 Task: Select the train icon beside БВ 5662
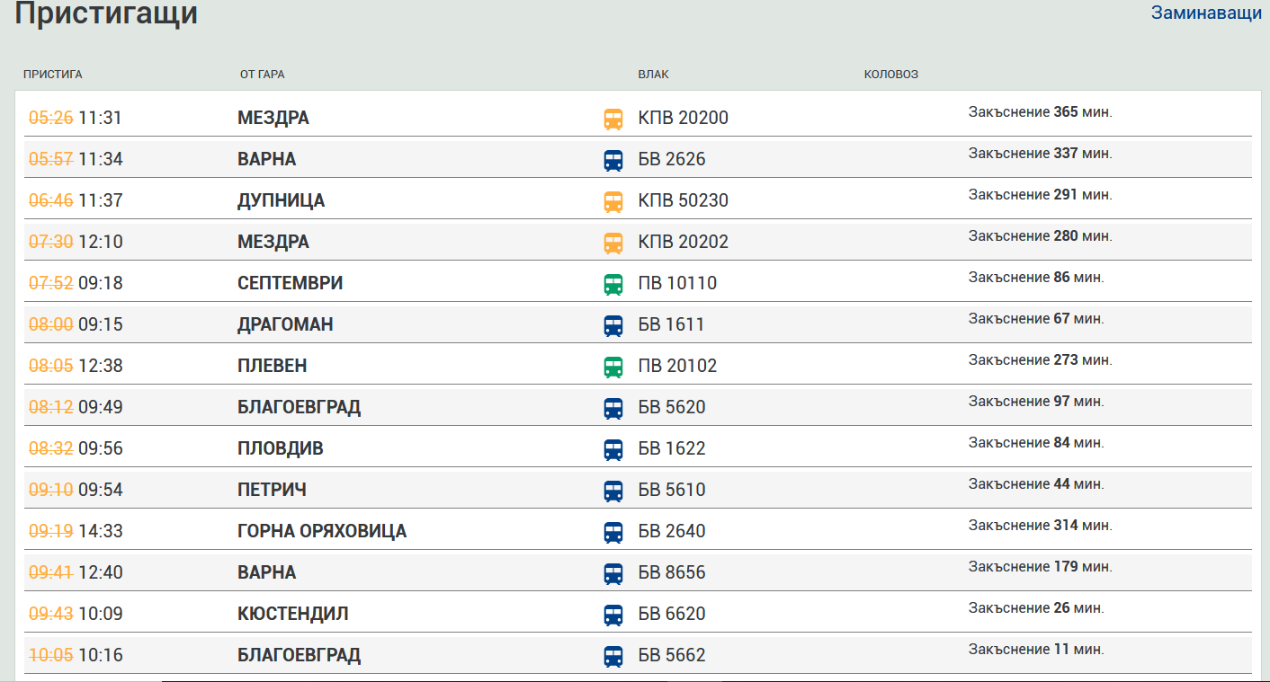(x=613, y=656)
